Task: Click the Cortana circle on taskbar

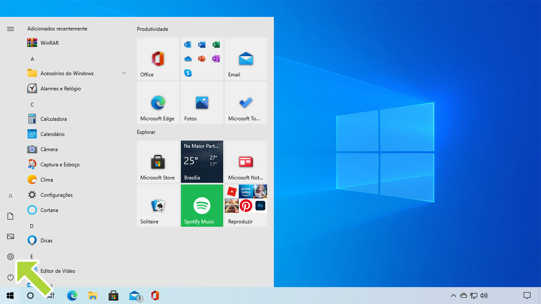Action: point(30,296)
